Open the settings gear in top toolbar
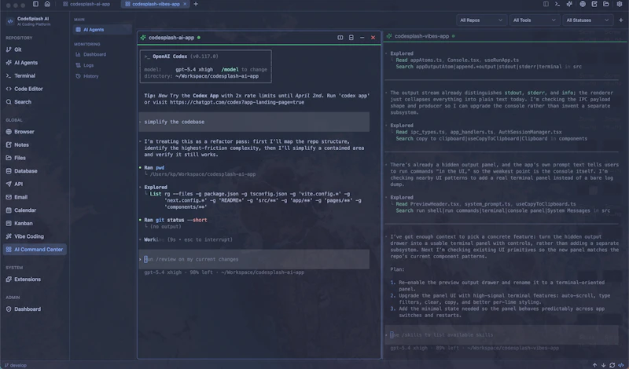The height and width of the screenshot is (369, 629). (619, 4)
